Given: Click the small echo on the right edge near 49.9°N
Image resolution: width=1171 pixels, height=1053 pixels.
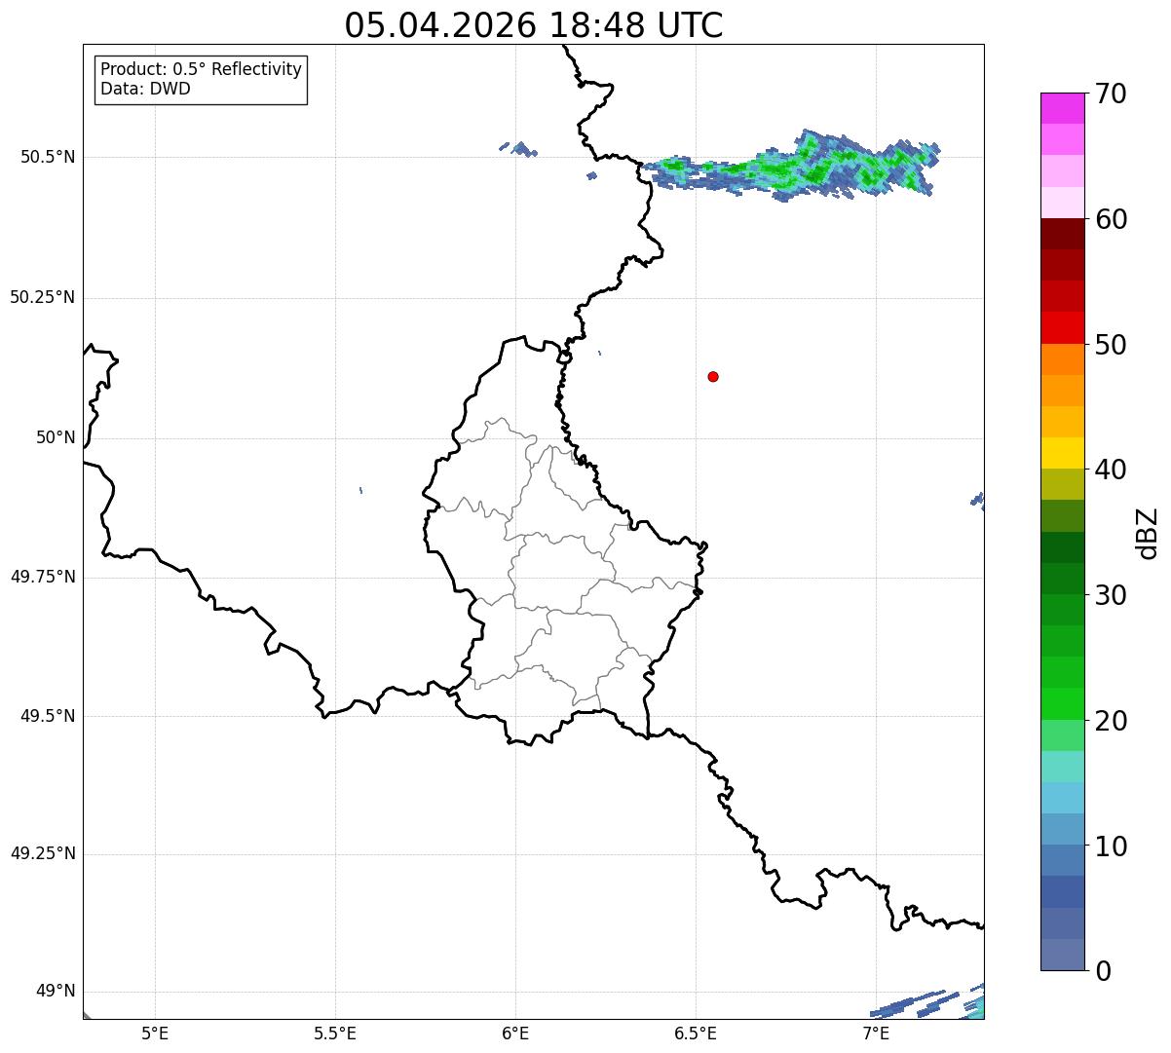Looking at the screenshot, I should point(978,501).
